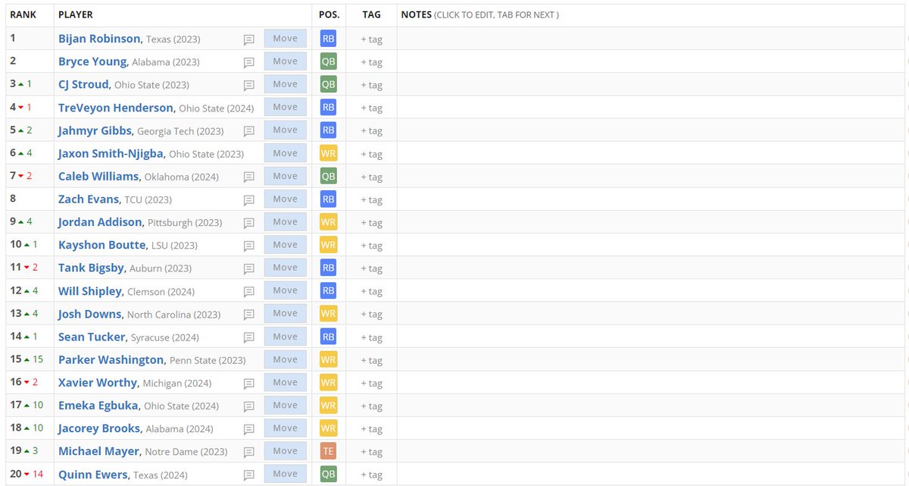Open comment icon for Emeka Egbuka
This screenshot has width=909, height=486.
pos(249,406)
